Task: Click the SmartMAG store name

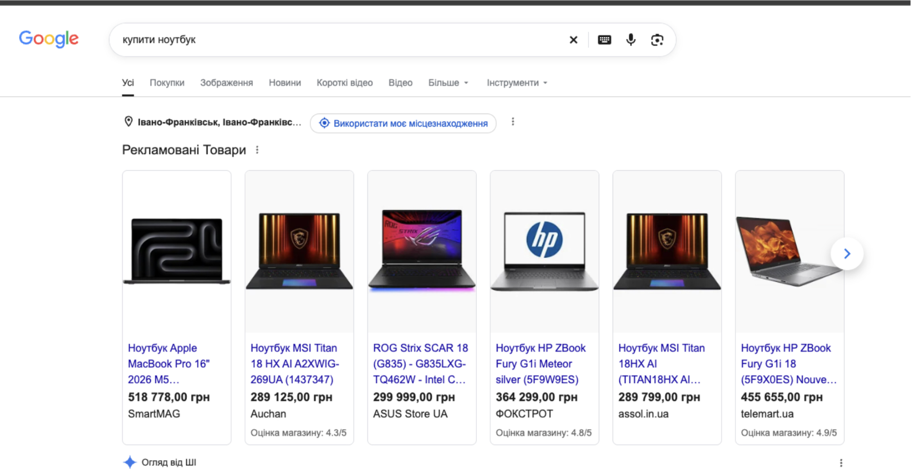Action: (x=154, y=414)
